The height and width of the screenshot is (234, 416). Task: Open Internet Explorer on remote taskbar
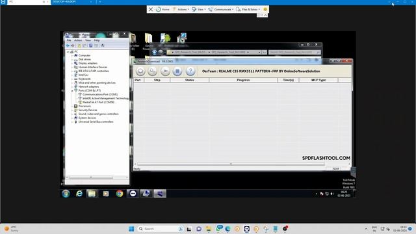click(79, 194)
